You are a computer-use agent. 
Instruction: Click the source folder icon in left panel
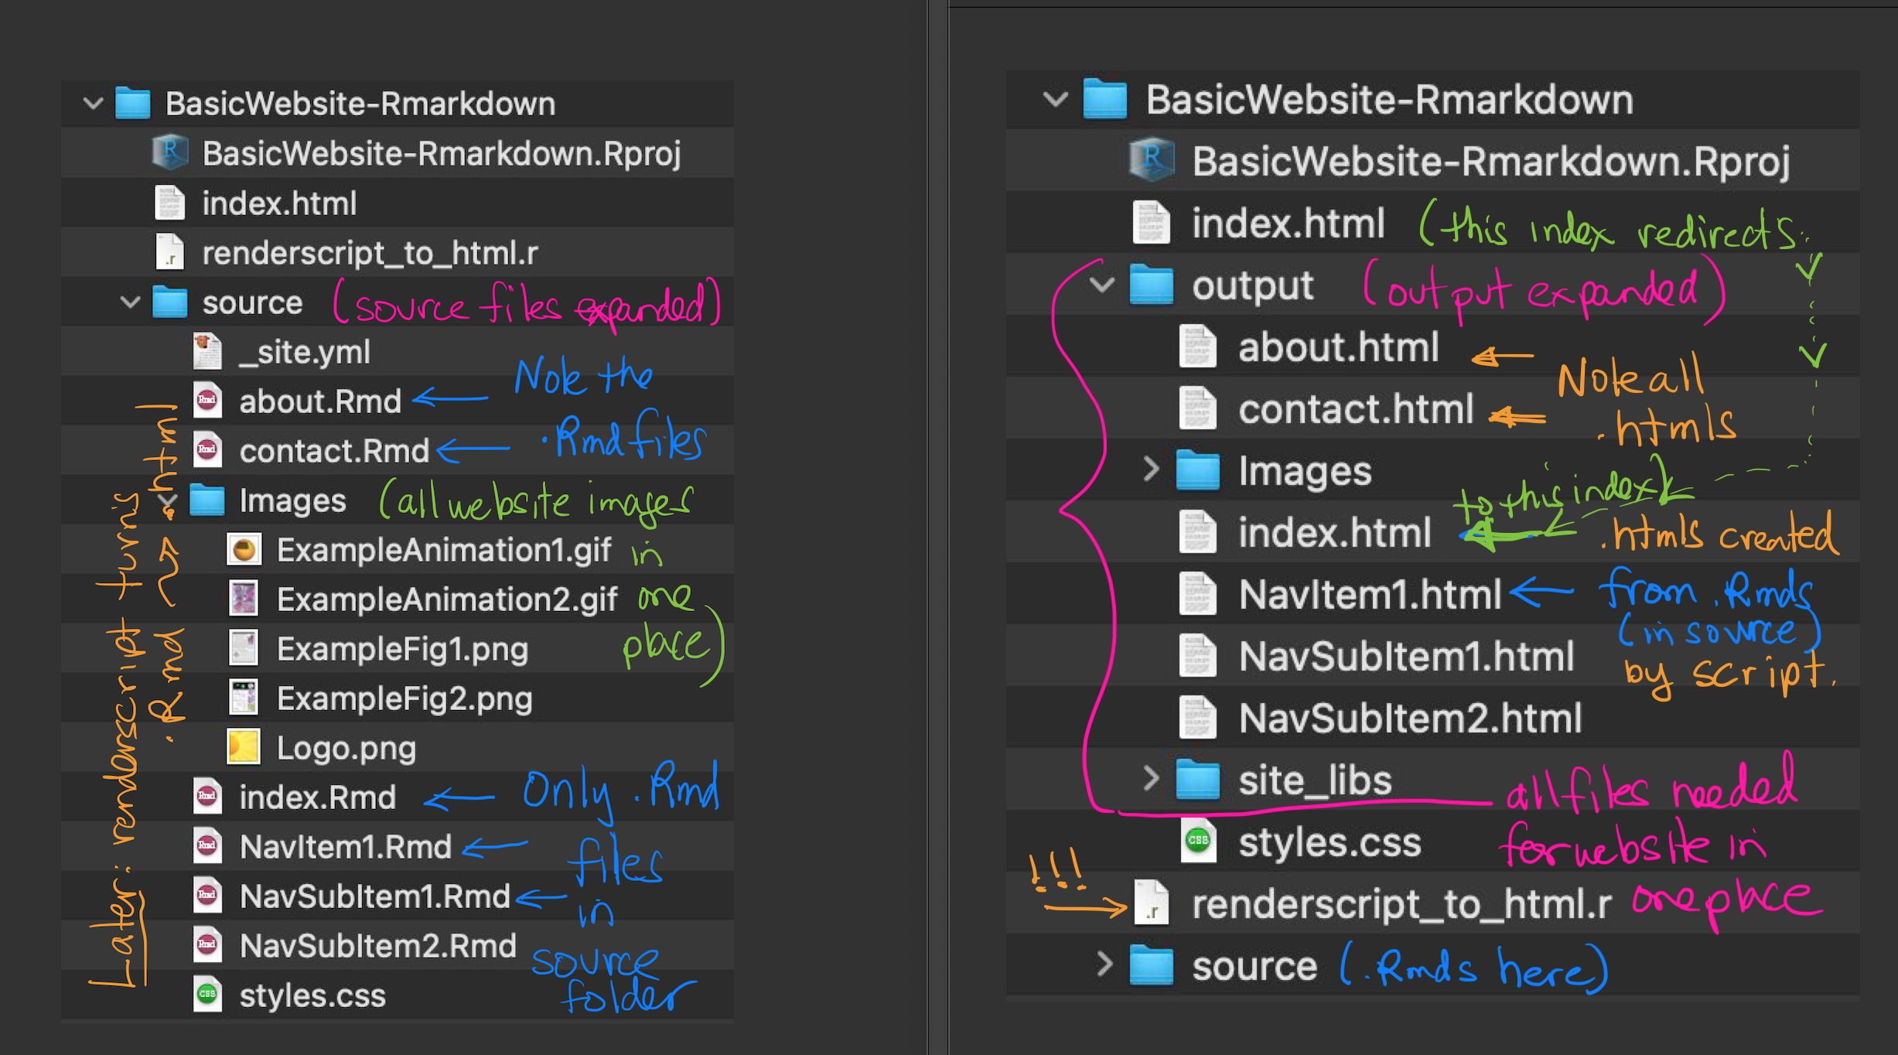(169, 302)
